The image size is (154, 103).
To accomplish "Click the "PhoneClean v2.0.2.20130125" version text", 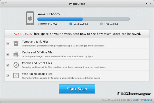I will tap(117, 100).
